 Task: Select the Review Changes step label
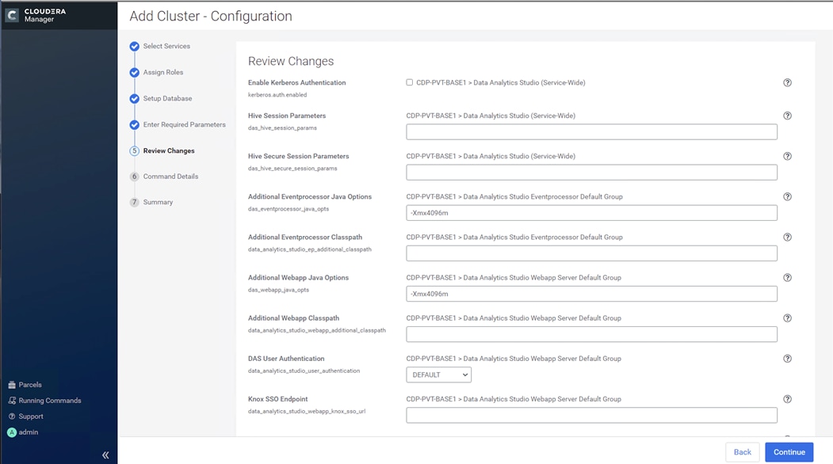pyautogui.click(x=169, y=150)
